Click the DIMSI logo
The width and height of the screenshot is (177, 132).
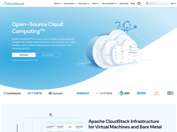(141, 93)
